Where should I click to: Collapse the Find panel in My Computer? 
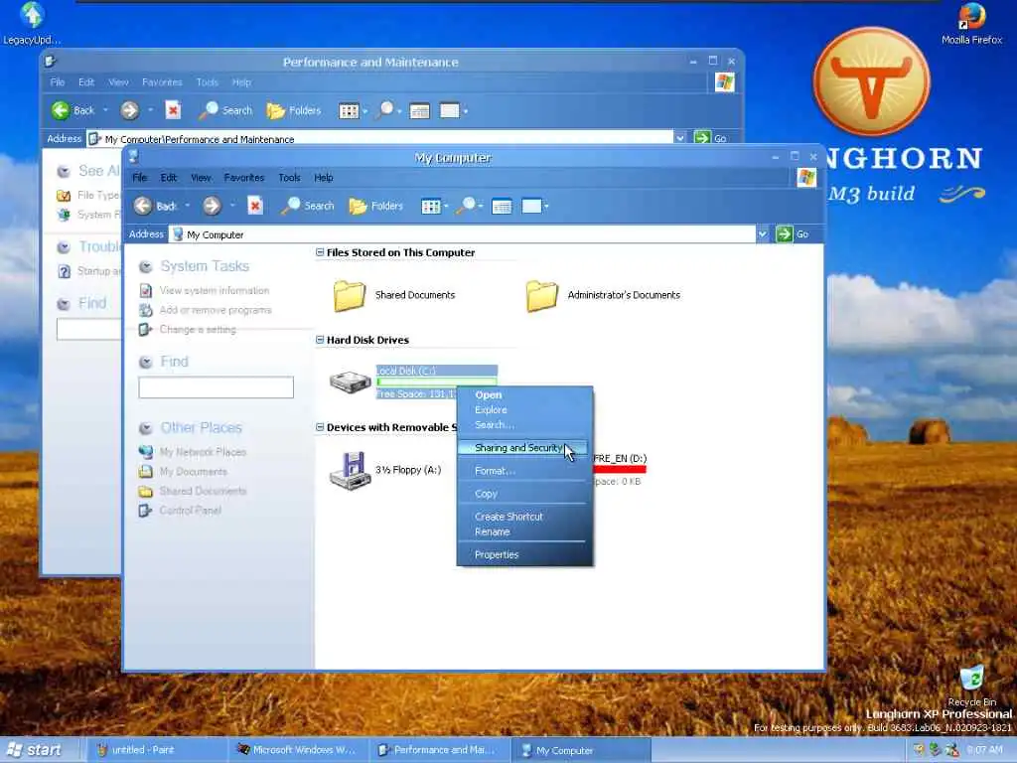click(146, 362)
